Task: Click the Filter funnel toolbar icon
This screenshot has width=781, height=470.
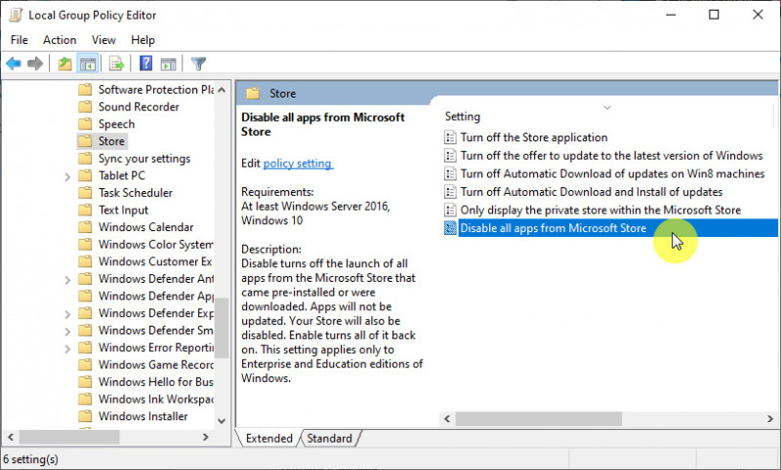Action: [x=198, y=63]
